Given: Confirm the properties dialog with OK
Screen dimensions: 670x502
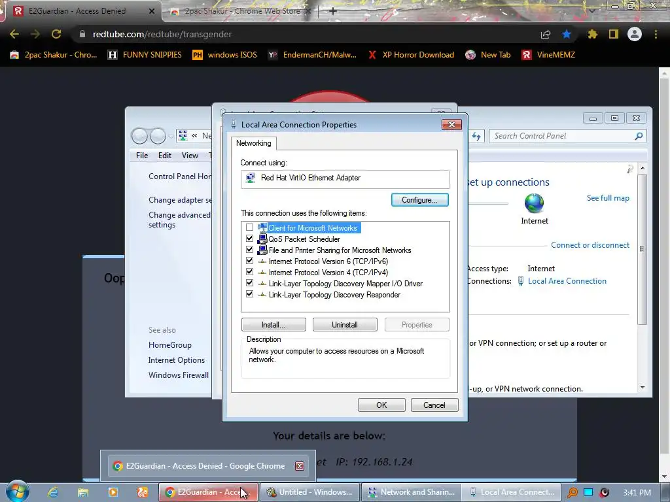Looking at the screenshot, I should pos(381,405).
